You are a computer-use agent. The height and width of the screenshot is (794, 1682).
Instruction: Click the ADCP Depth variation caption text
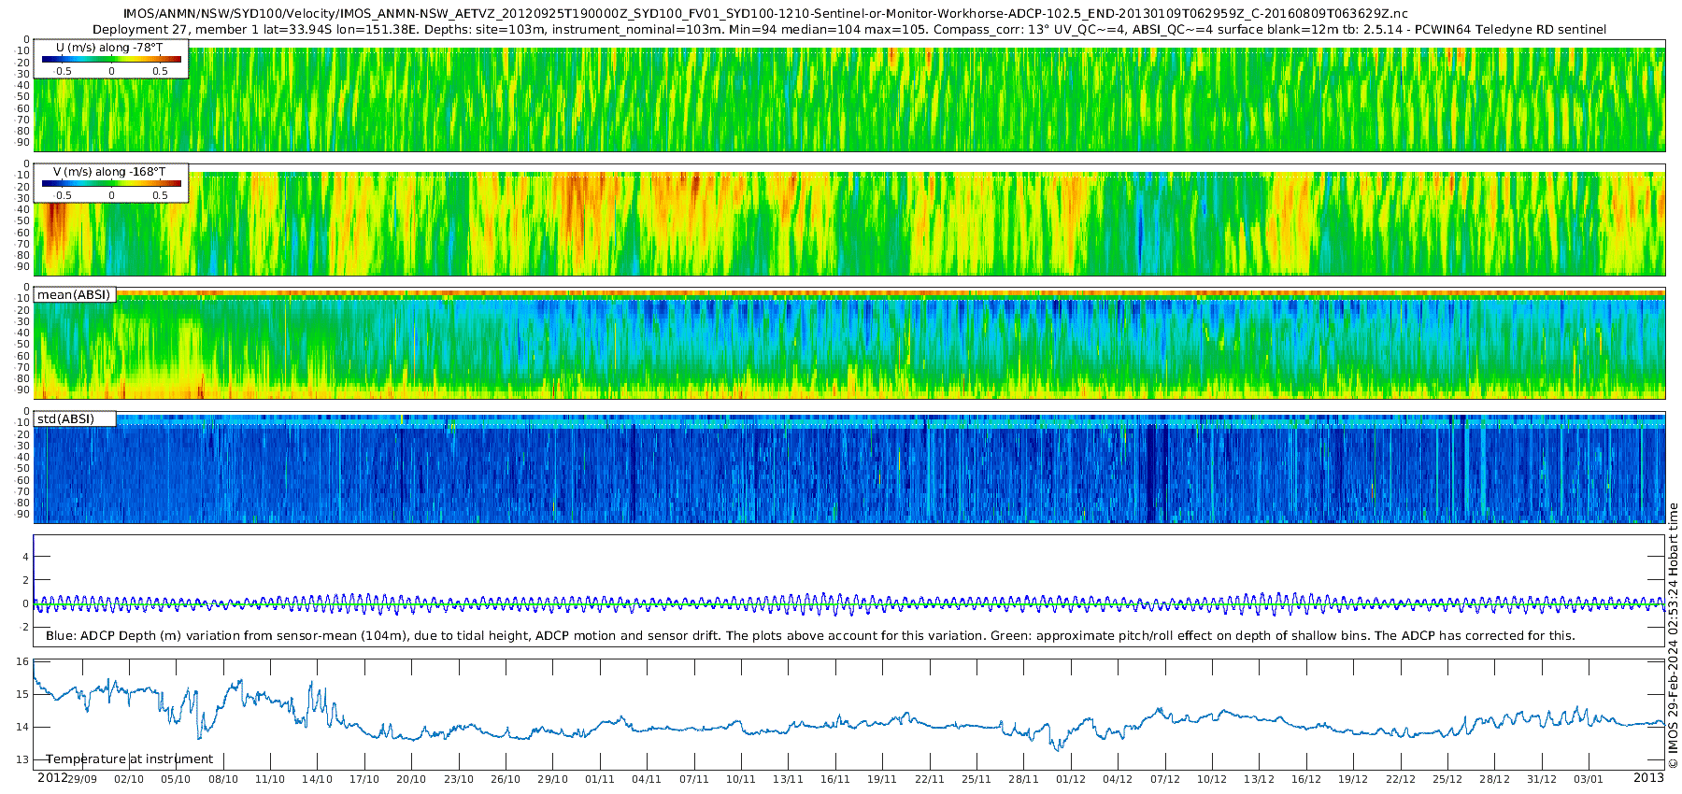(x=810, y=636)
